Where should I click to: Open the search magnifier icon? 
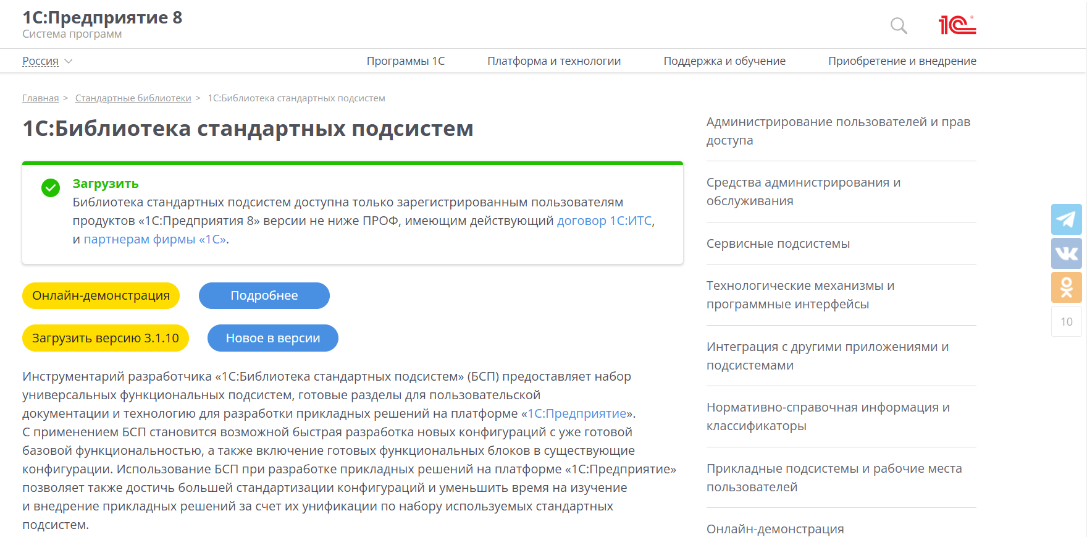point(899,25)
